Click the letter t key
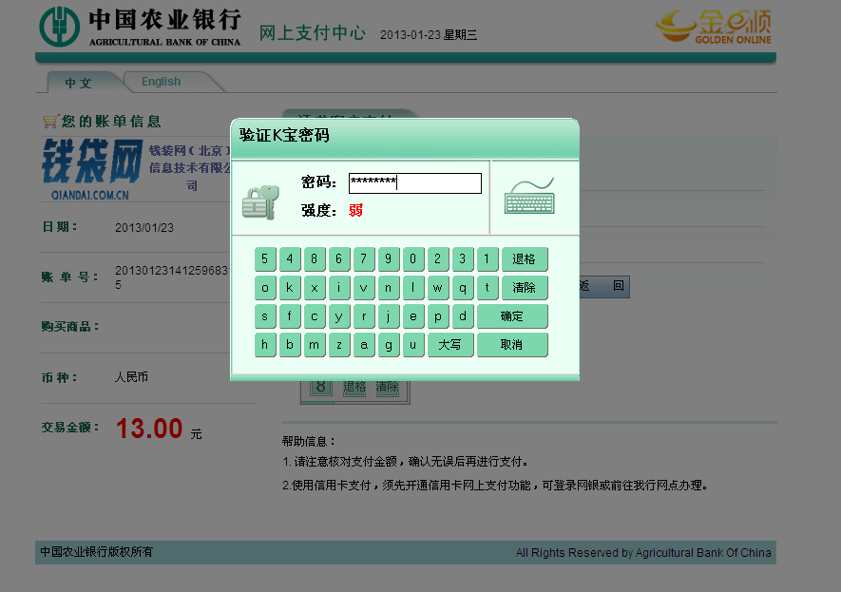The height and width of the screenshot is (592, 841). (487, 287)
